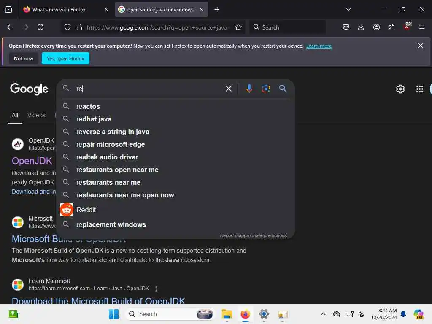Open the green taskbar widget icon

click(x=13, y=314)
